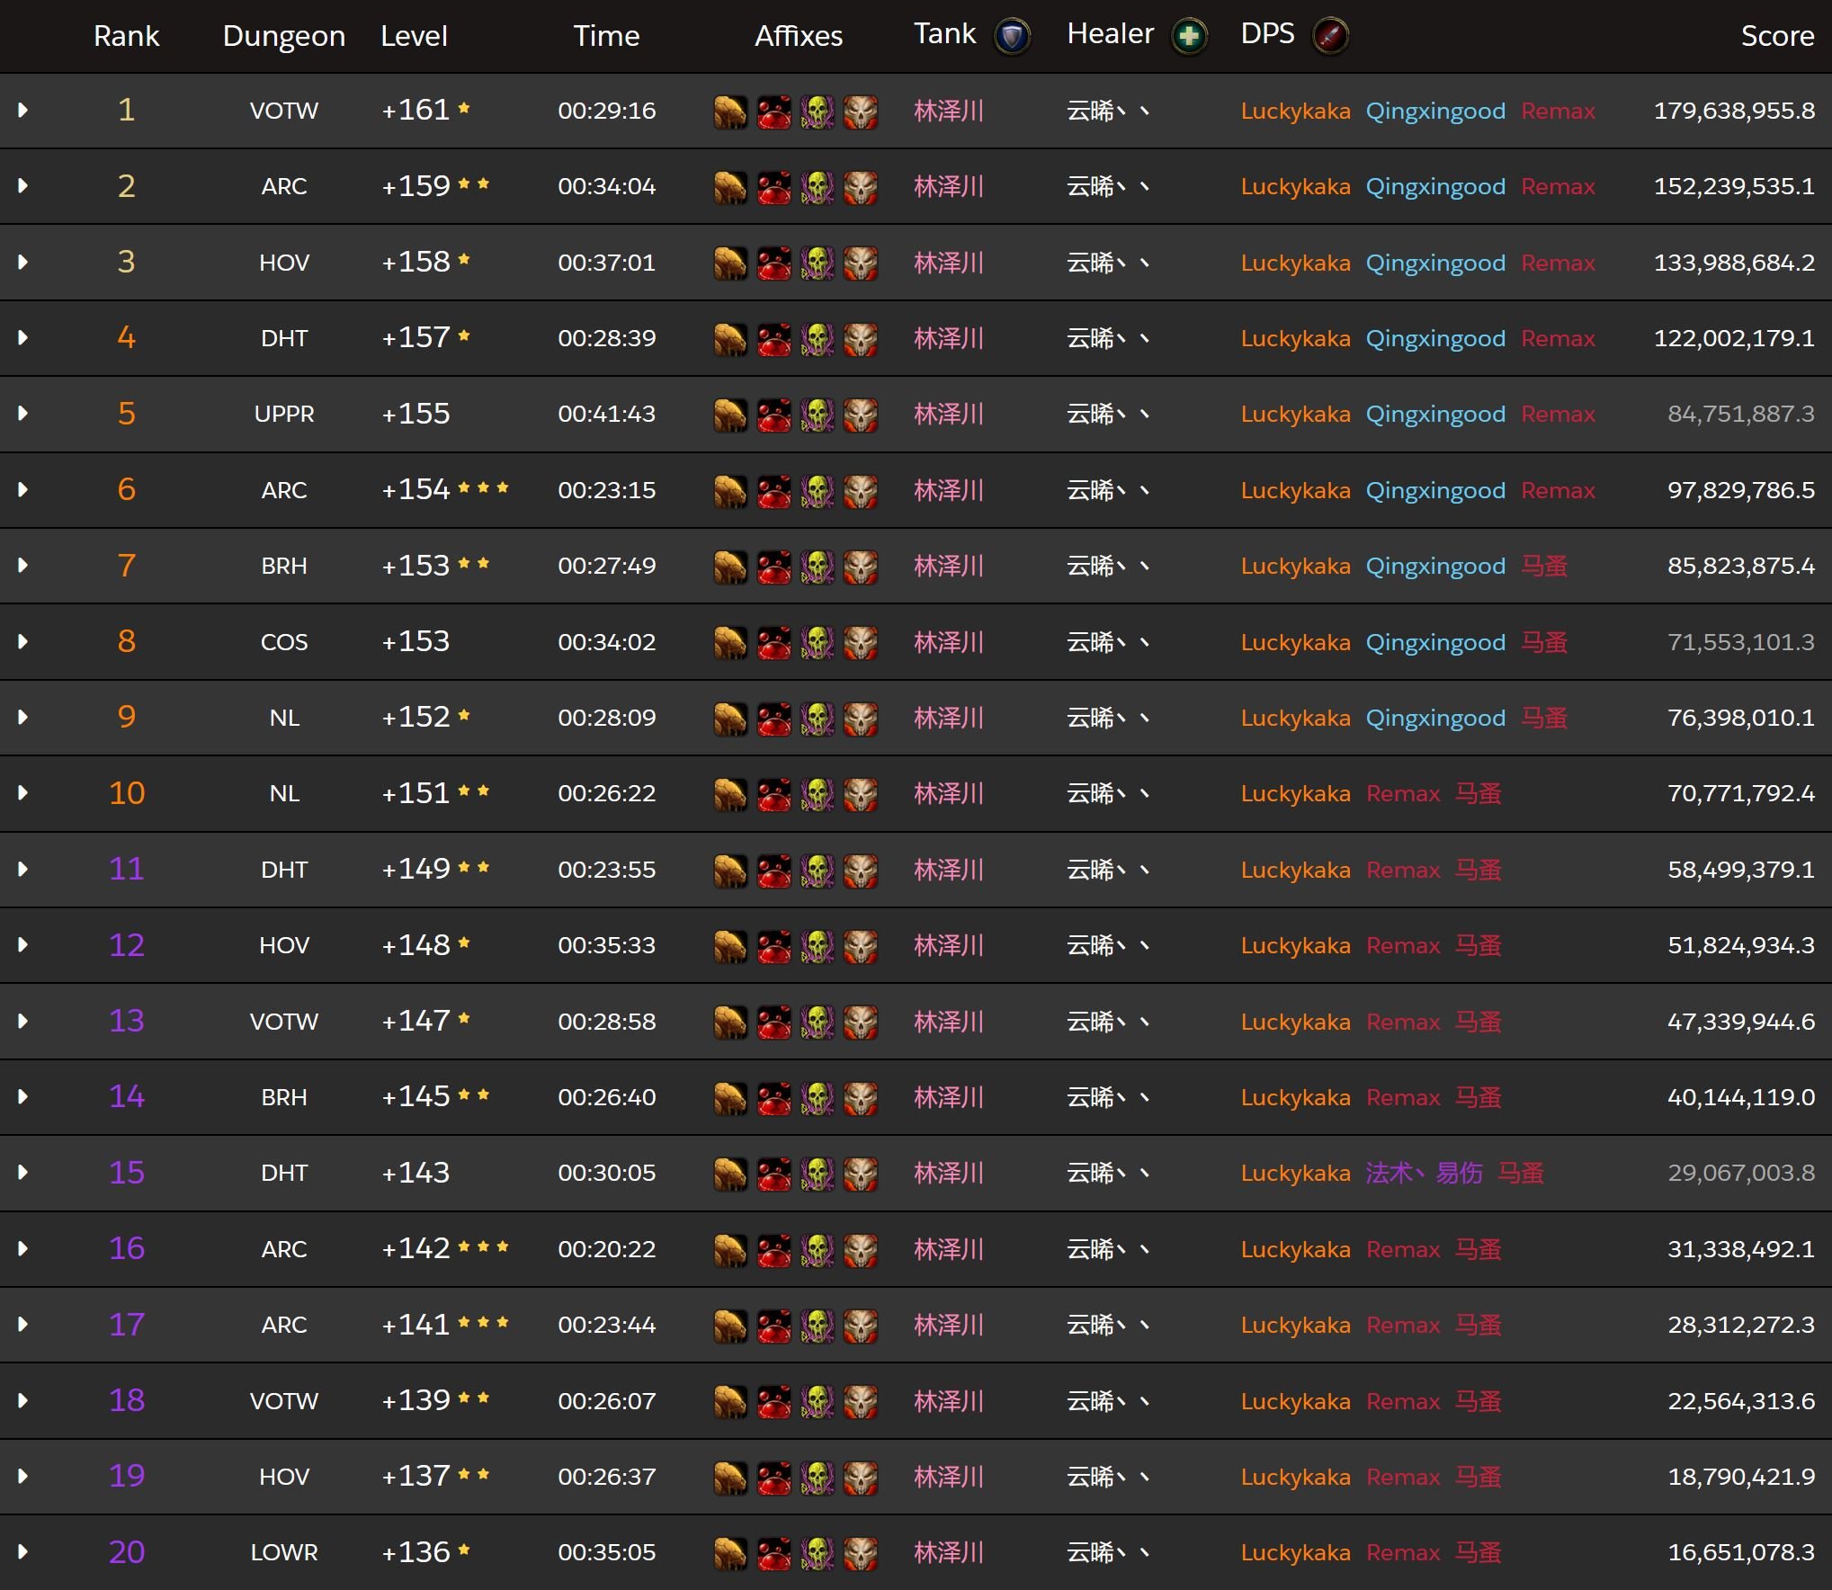Click the Tank shield role icon
The height and width of the screenshot is (1590, 1832).
tap(1012, 37)
